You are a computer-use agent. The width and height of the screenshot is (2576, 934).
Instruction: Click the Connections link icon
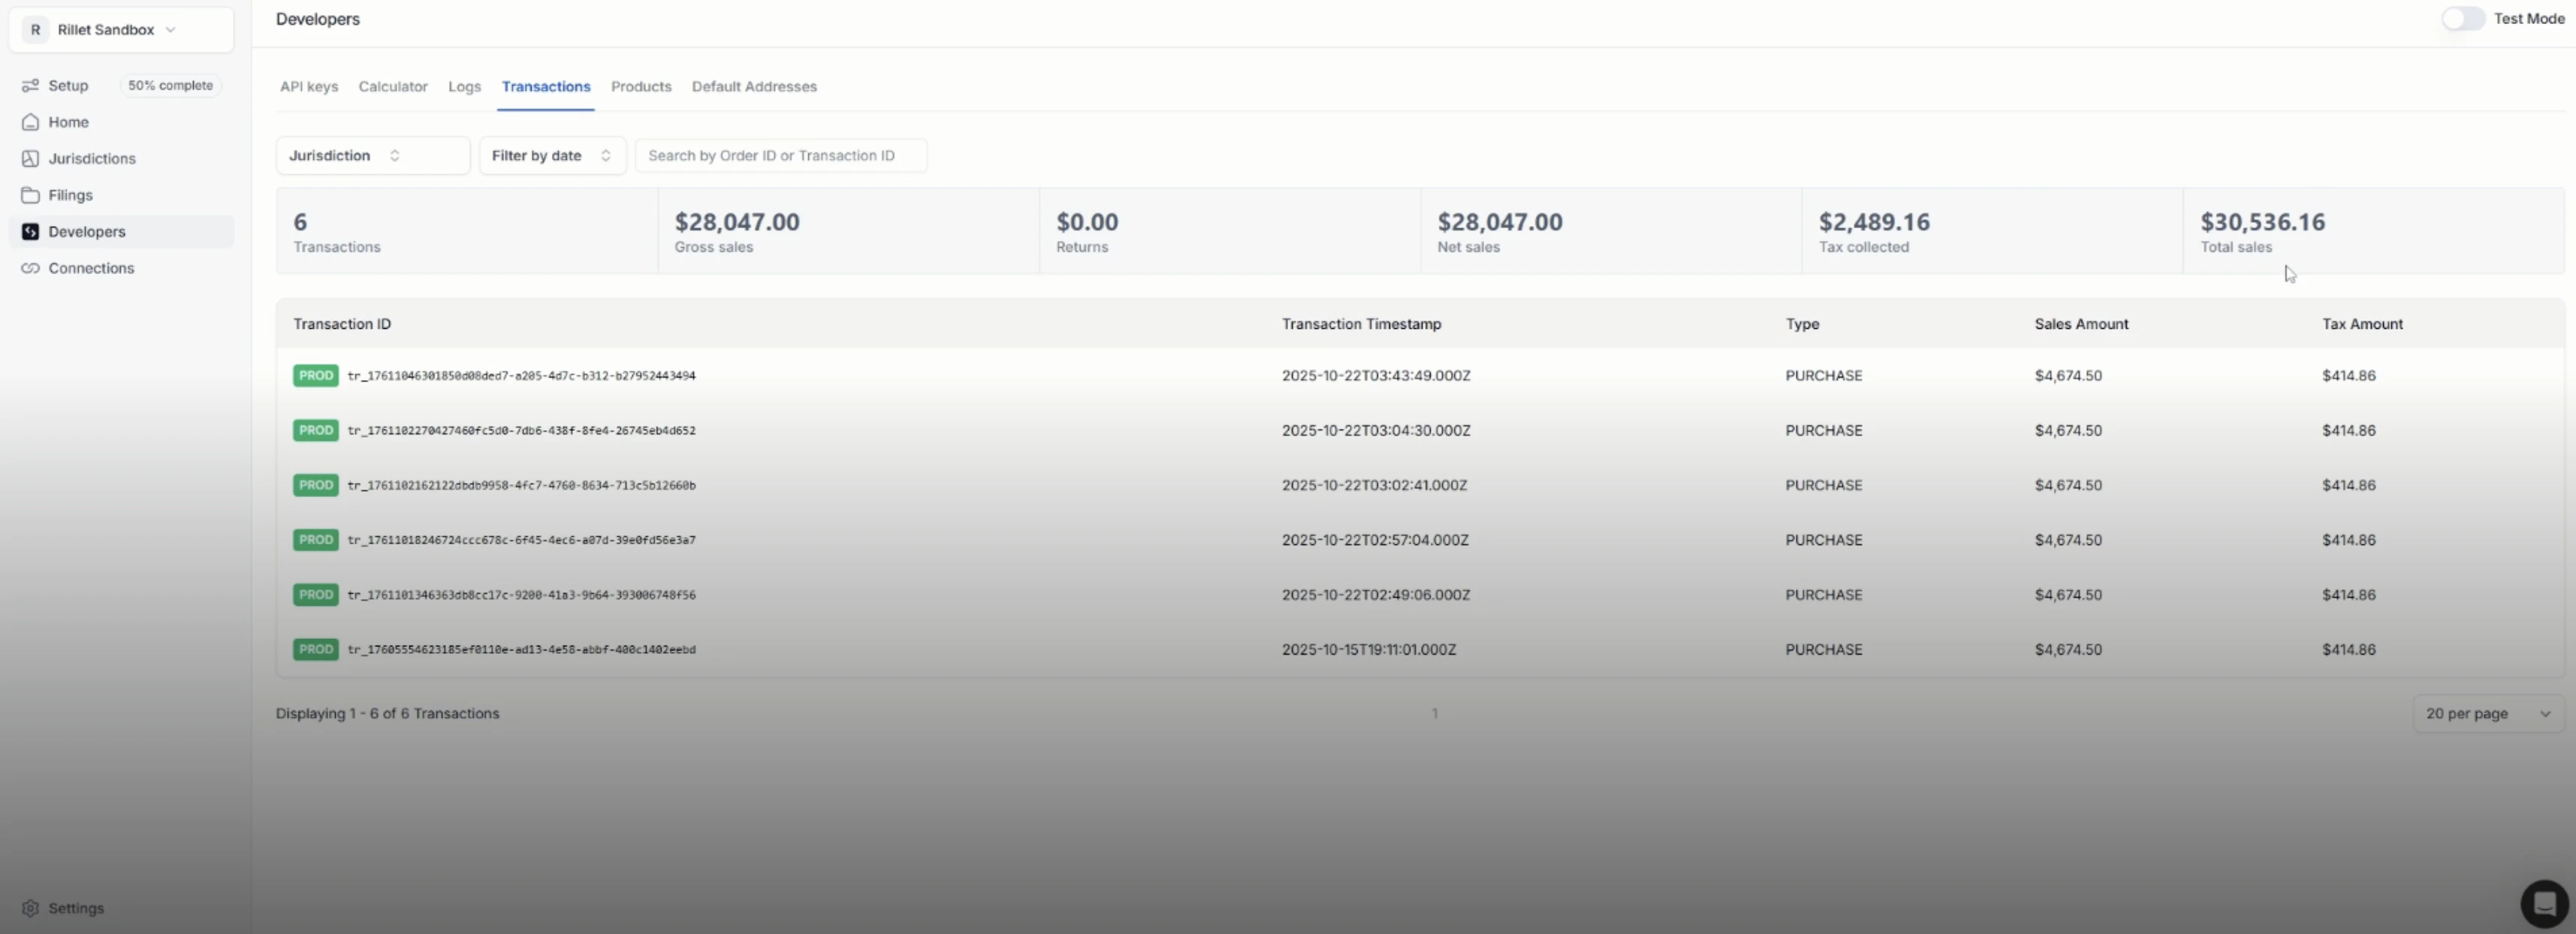pos(31,268)
